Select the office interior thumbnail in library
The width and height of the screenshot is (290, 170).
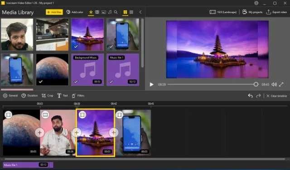pyautogui.click(x=53, y=34)
